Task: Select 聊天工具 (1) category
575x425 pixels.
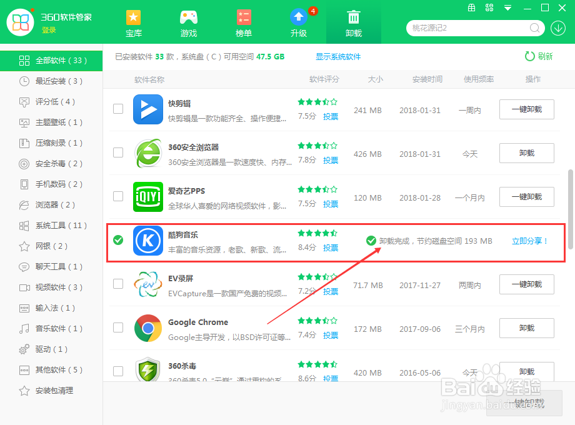Action: tap(51, 267)
